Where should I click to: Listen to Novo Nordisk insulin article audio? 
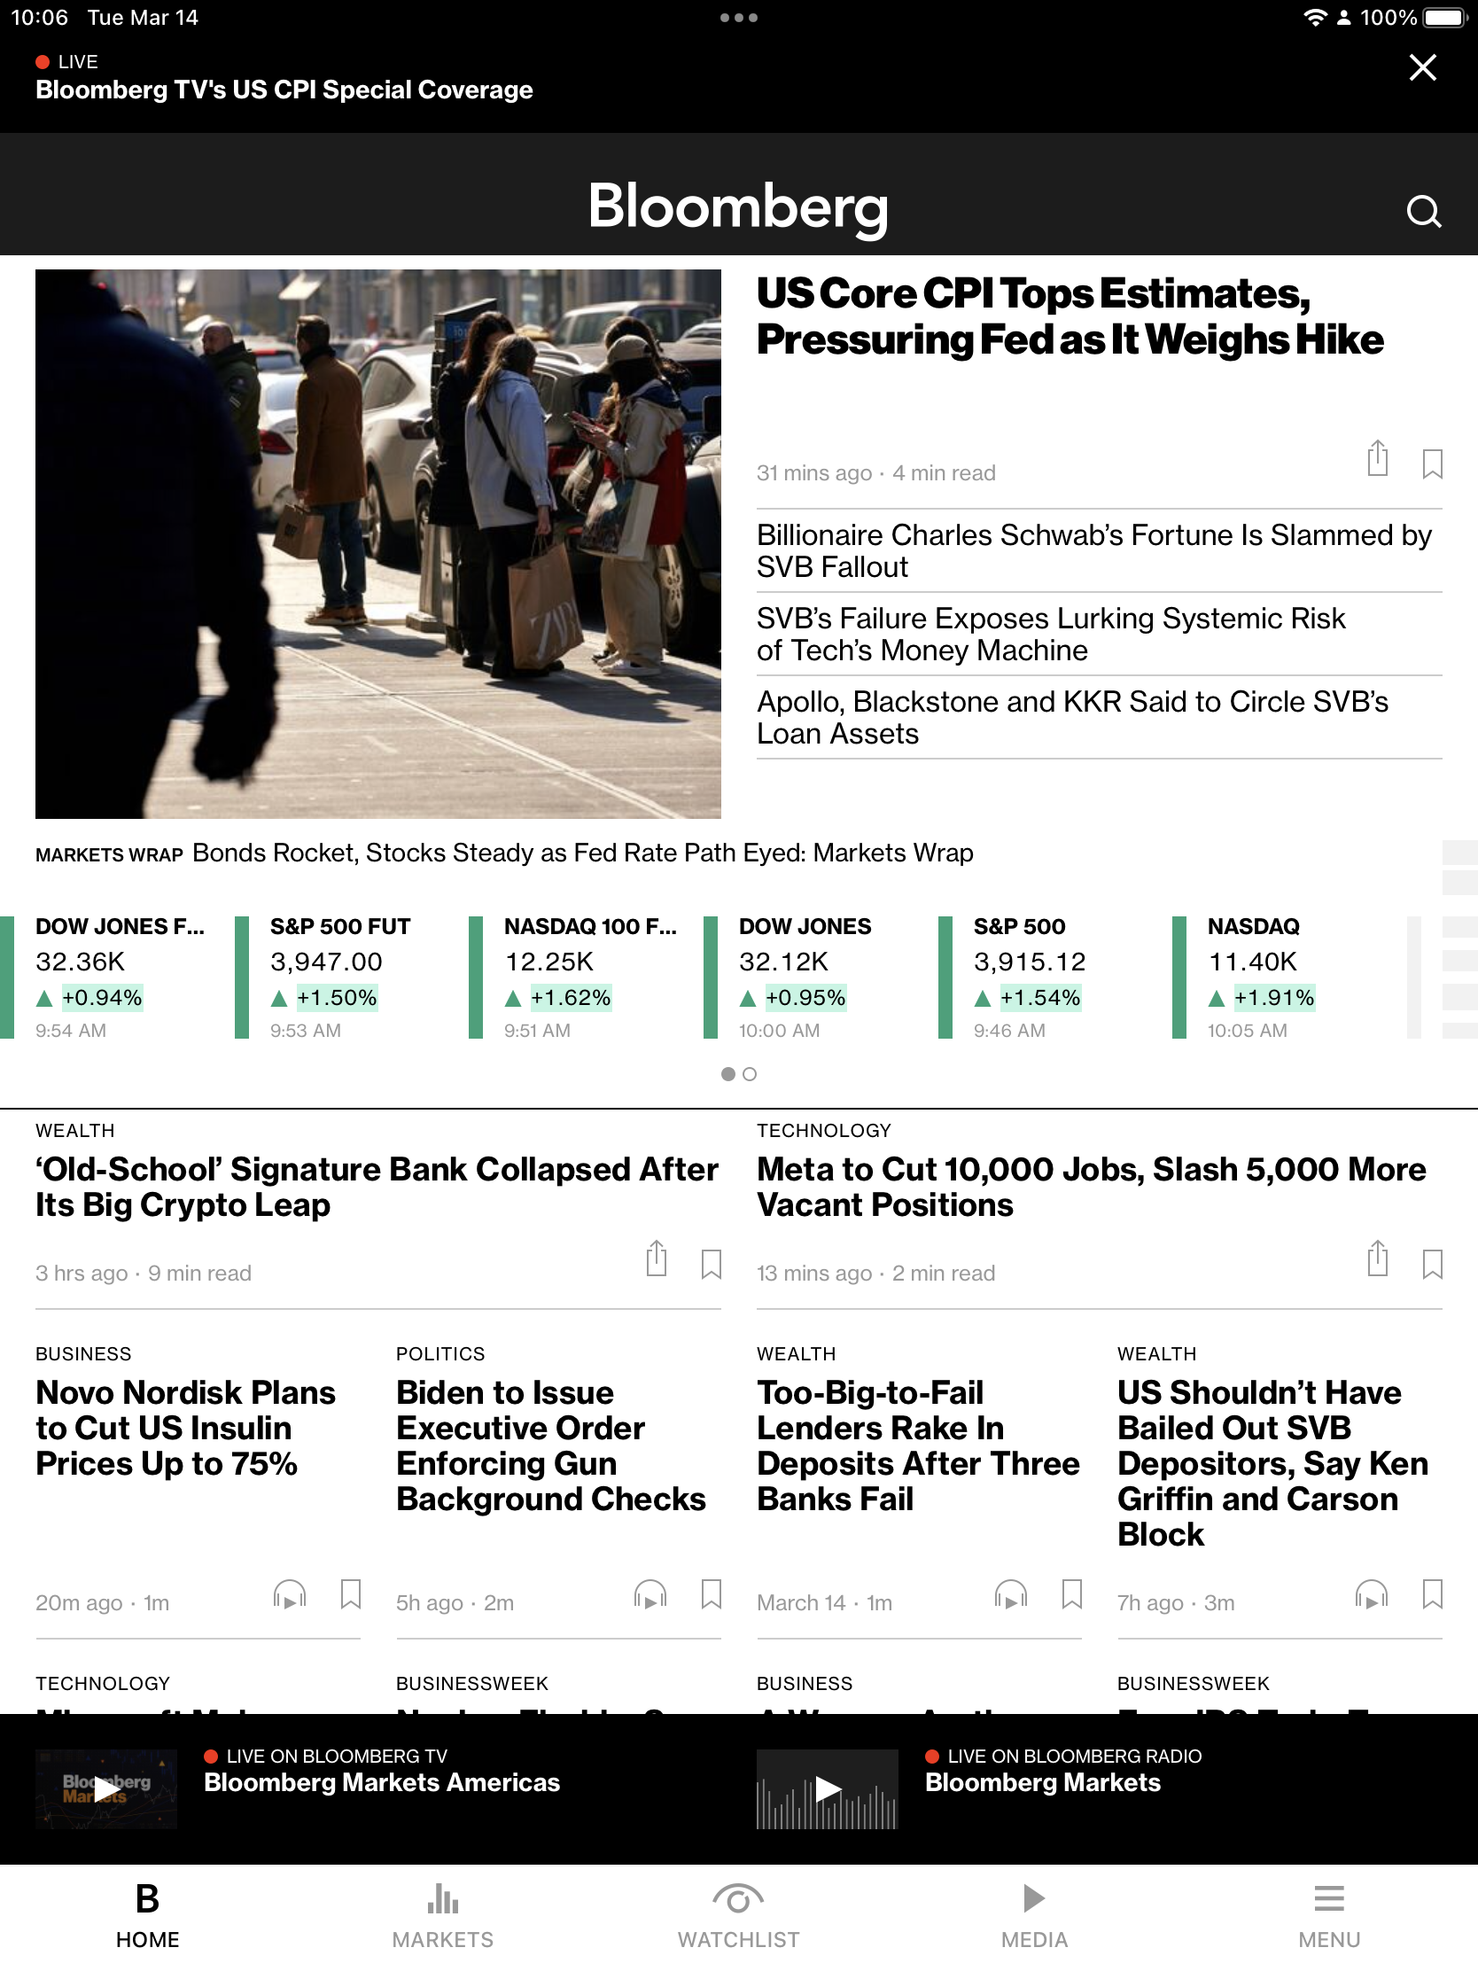pyautogui.click(x=290, y=1595)
